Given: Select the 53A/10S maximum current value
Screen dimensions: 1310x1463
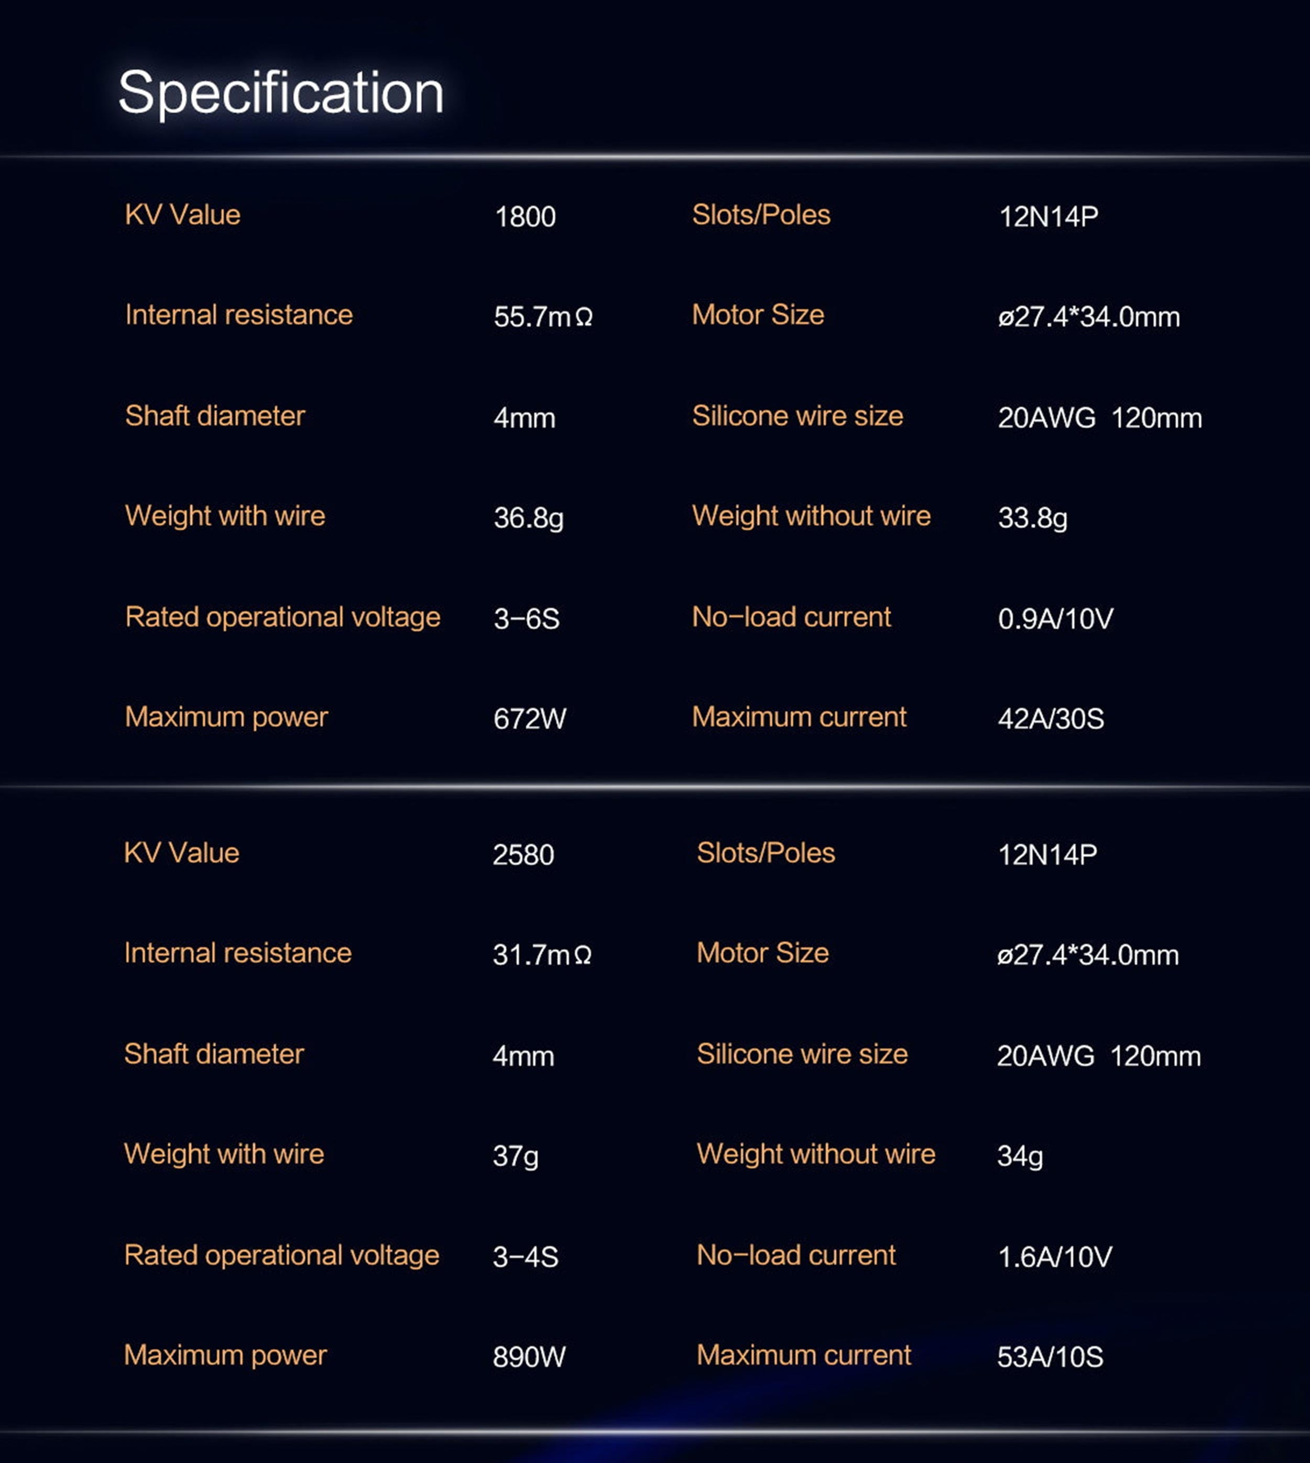Looking at the screenshot, I should pos(1050,1357).
